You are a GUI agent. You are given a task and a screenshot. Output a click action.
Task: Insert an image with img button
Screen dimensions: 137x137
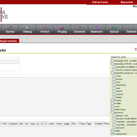(32, 124)
